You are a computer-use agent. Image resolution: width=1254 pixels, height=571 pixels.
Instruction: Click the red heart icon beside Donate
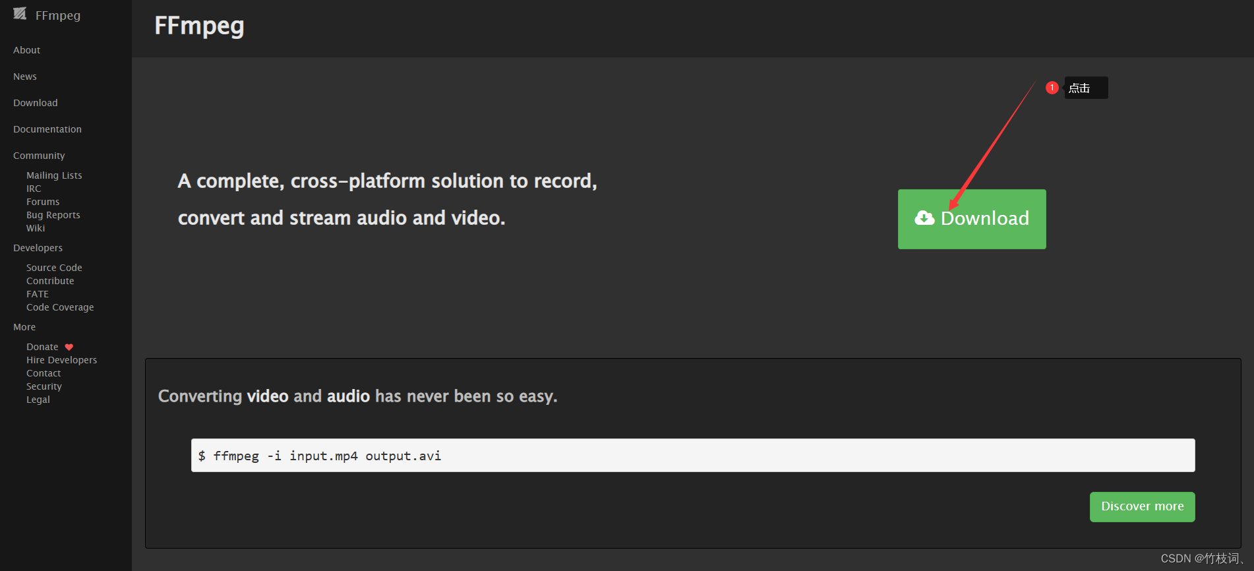coord(69,347)
